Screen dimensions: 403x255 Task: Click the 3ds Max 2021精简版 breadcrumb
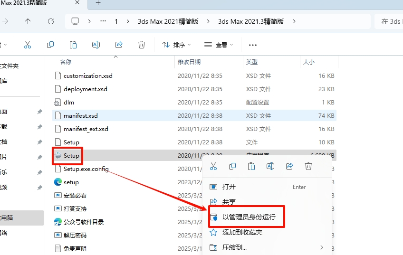click(167, 21)
